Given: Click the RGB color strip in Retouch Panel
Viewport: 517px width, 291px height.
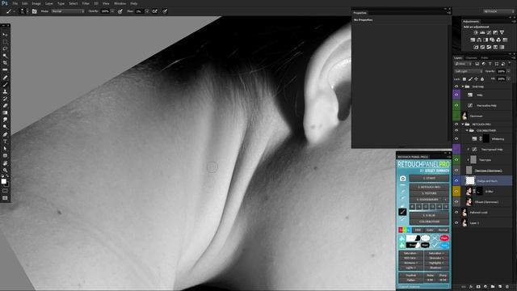Looking at the screenshot, I should click(x=405, y=230).
